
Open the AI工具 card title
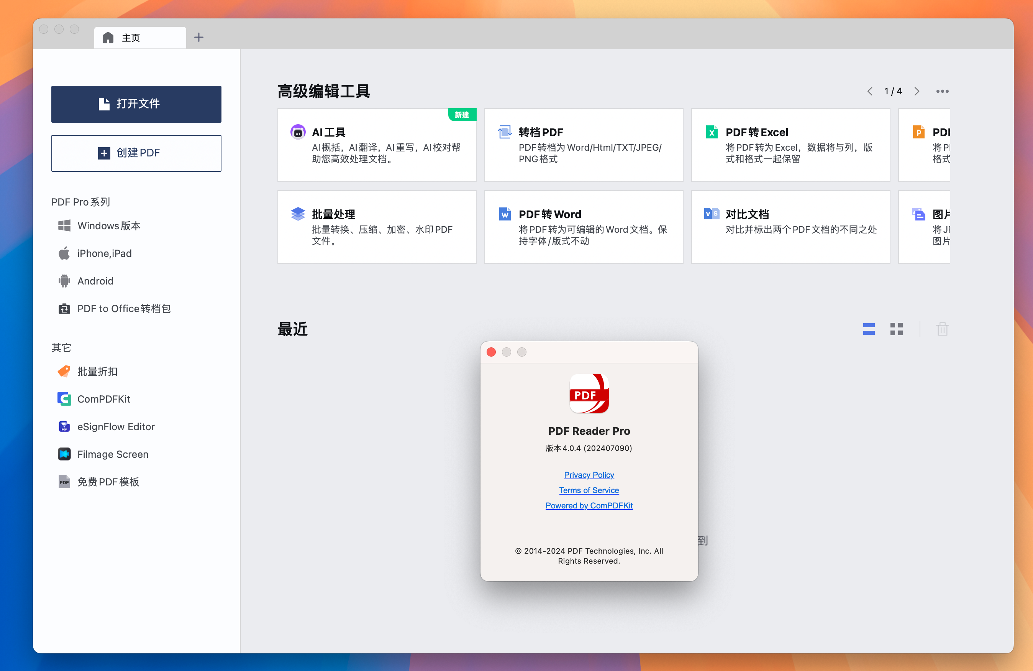click(329, 132)
